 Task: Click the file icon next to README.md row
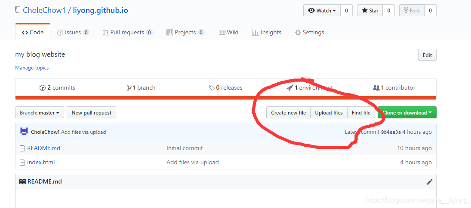point(22,148)
